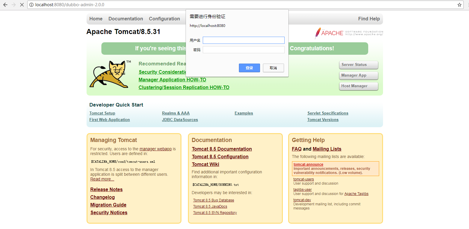Focus the password (密码) input field
This screenshot has width=469, height=229.
click(x=244, y=50)
